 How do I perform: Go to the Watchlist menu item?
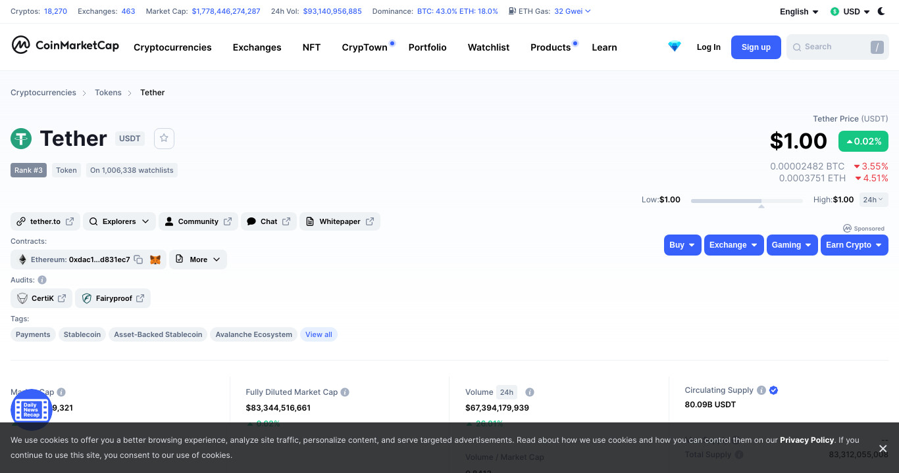[488, 47]
